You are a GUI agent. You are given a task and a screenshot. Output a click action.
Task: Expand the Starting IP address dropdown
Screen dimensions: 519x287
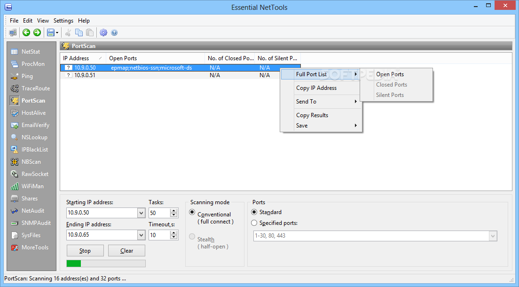[x=142, y=213]
